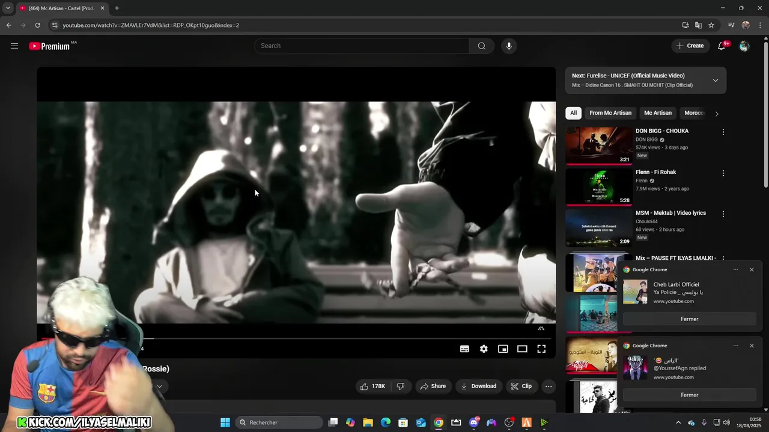
Task: Click the Rechercher taskbar search box
Action: [279, 422]
